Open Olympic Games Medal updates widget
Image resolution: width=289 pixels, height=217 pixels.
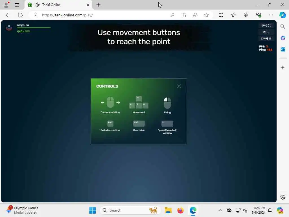[x=22, y=210]
